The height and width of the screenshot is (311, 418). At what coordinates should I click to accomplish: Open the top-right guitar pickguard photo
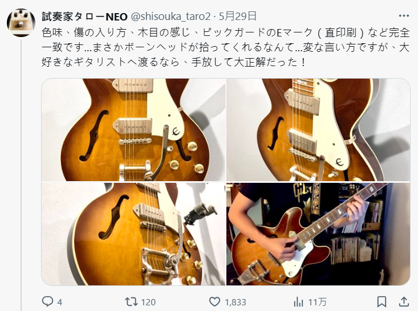coord(318,130)
